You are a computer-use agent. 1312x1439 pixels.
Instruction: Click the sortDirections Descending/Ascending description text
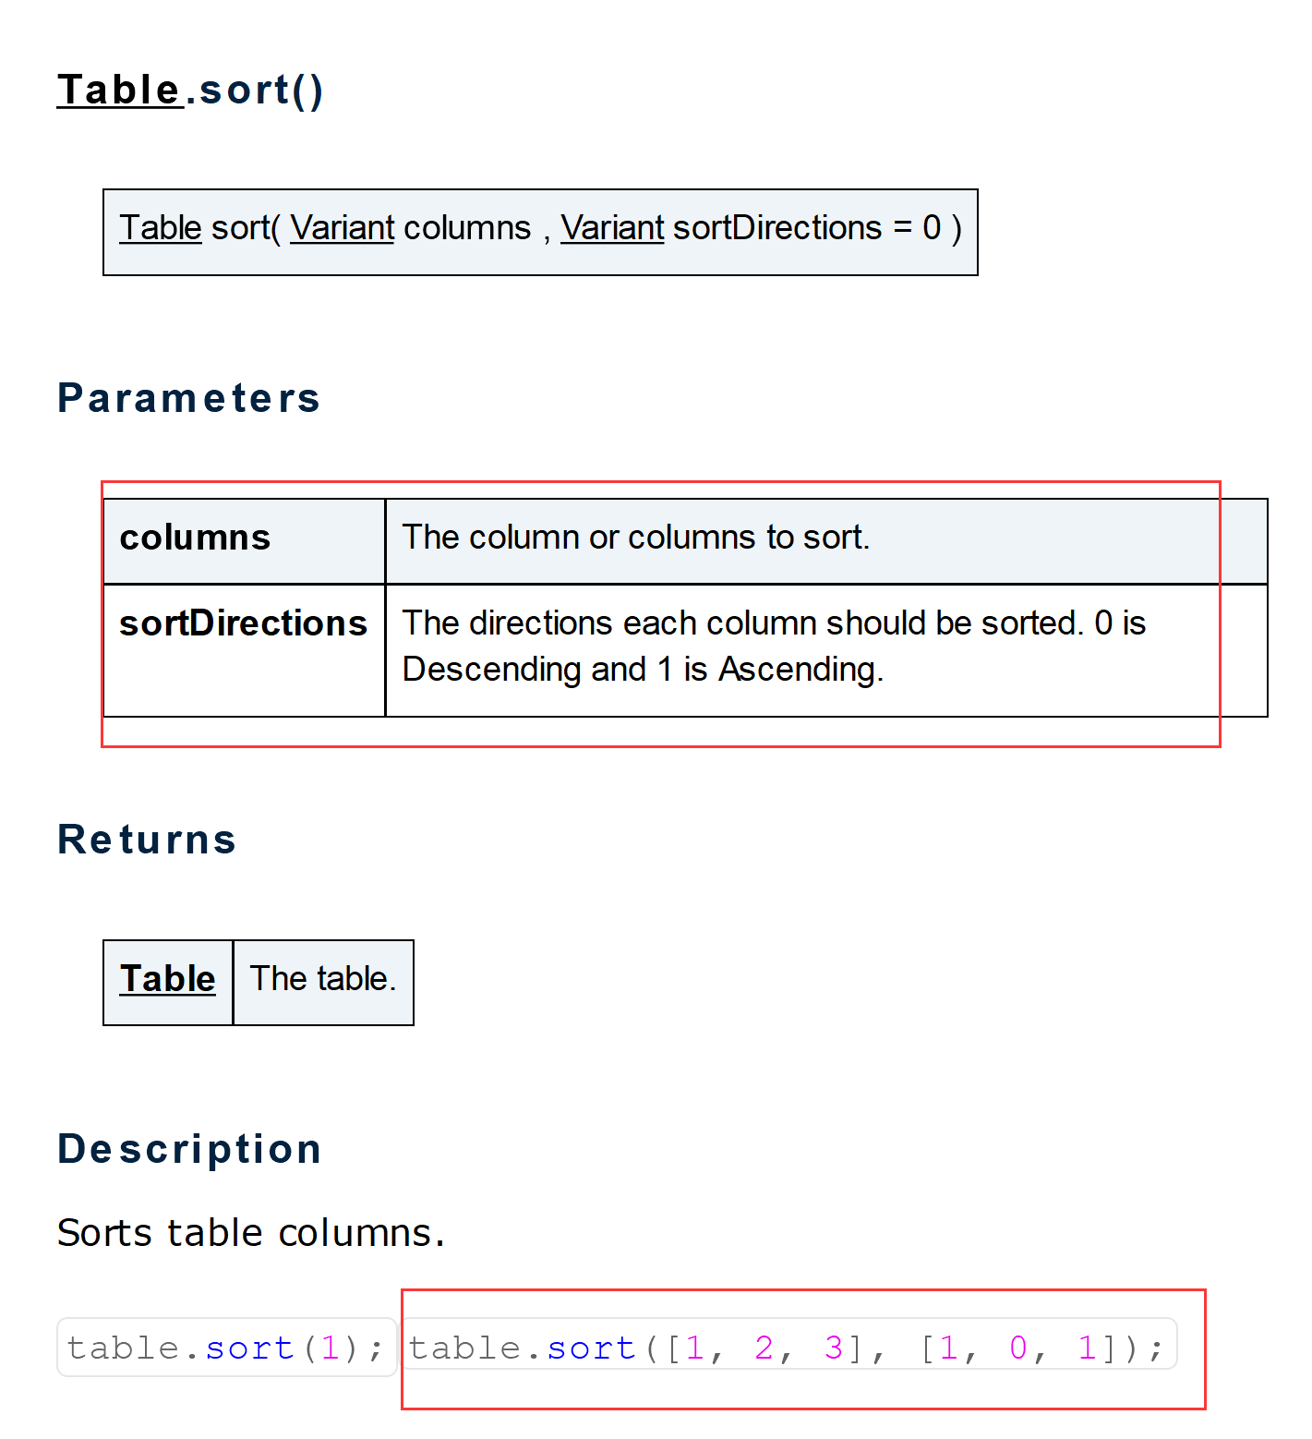(x=773, y=646)
